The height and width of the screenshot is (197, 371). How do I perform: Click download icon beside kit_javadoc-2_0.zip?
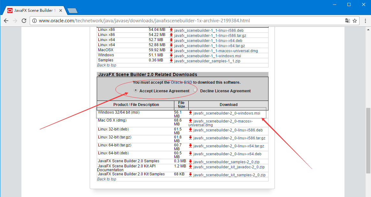191,166
